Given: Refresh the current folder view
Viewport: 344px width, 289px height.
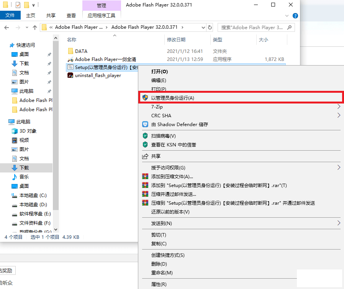Looking at the screenshot, I should click(210, 28).
